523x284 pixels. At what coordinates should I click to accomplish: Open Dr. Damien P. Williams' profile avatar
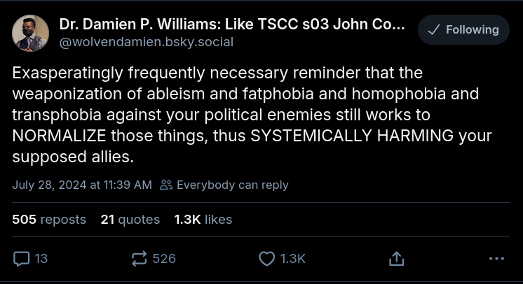coord(31,33)
